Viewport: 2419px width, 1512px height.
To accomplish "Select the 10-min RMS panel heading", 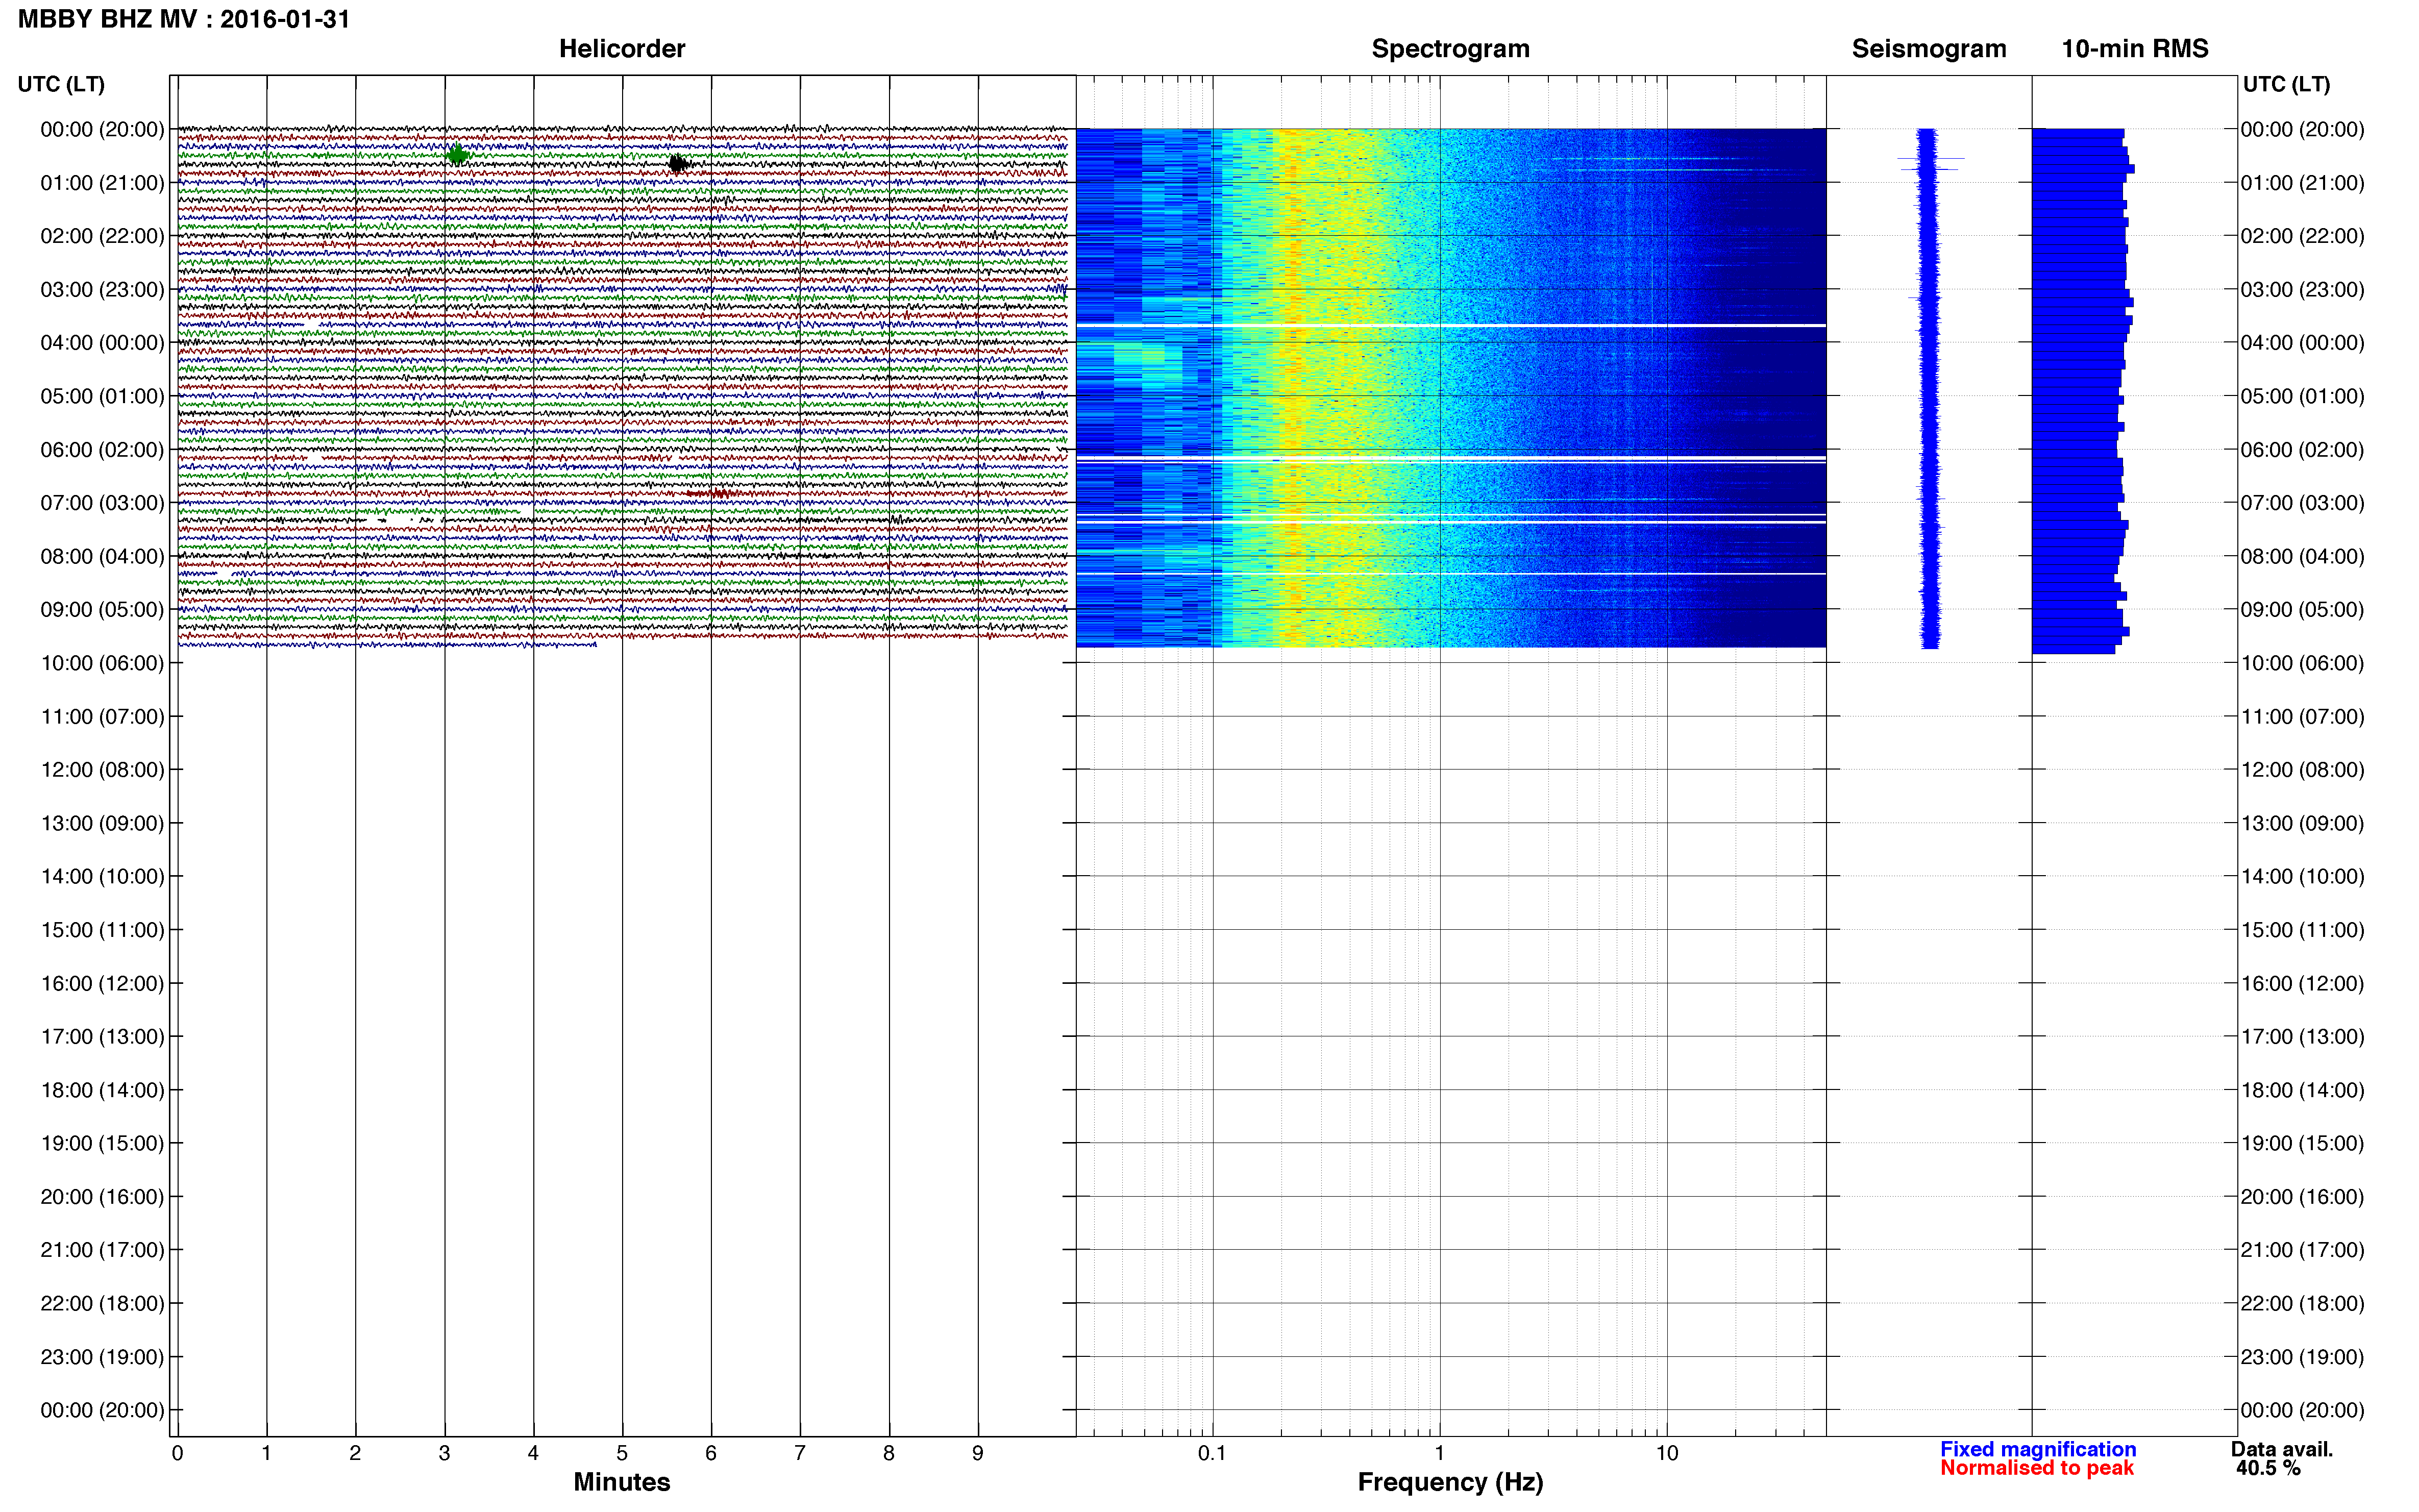I will 2135,48.
